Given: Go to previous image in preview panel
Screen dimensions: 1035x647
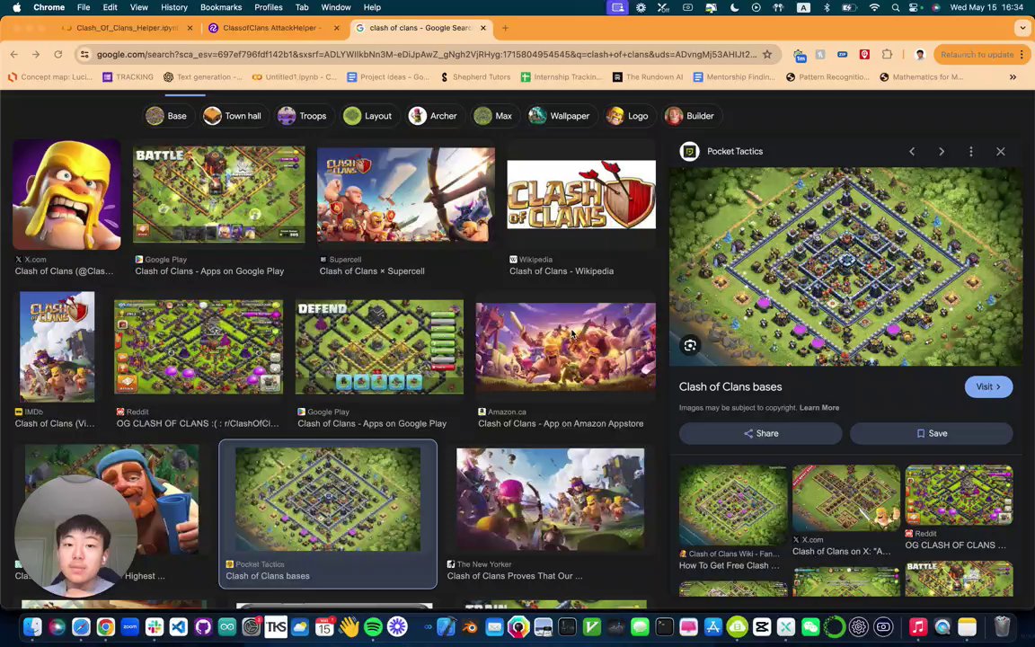Looking at the screenshot, I should tap(912, 151).
